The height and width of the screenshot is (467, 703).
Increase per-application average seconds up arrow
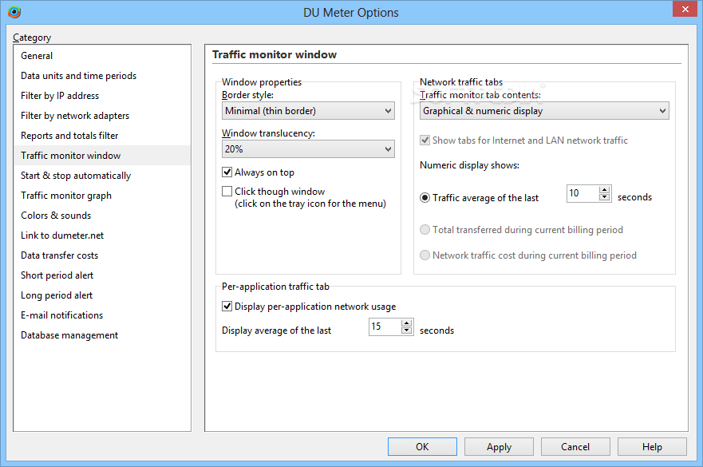pos(407,323)
